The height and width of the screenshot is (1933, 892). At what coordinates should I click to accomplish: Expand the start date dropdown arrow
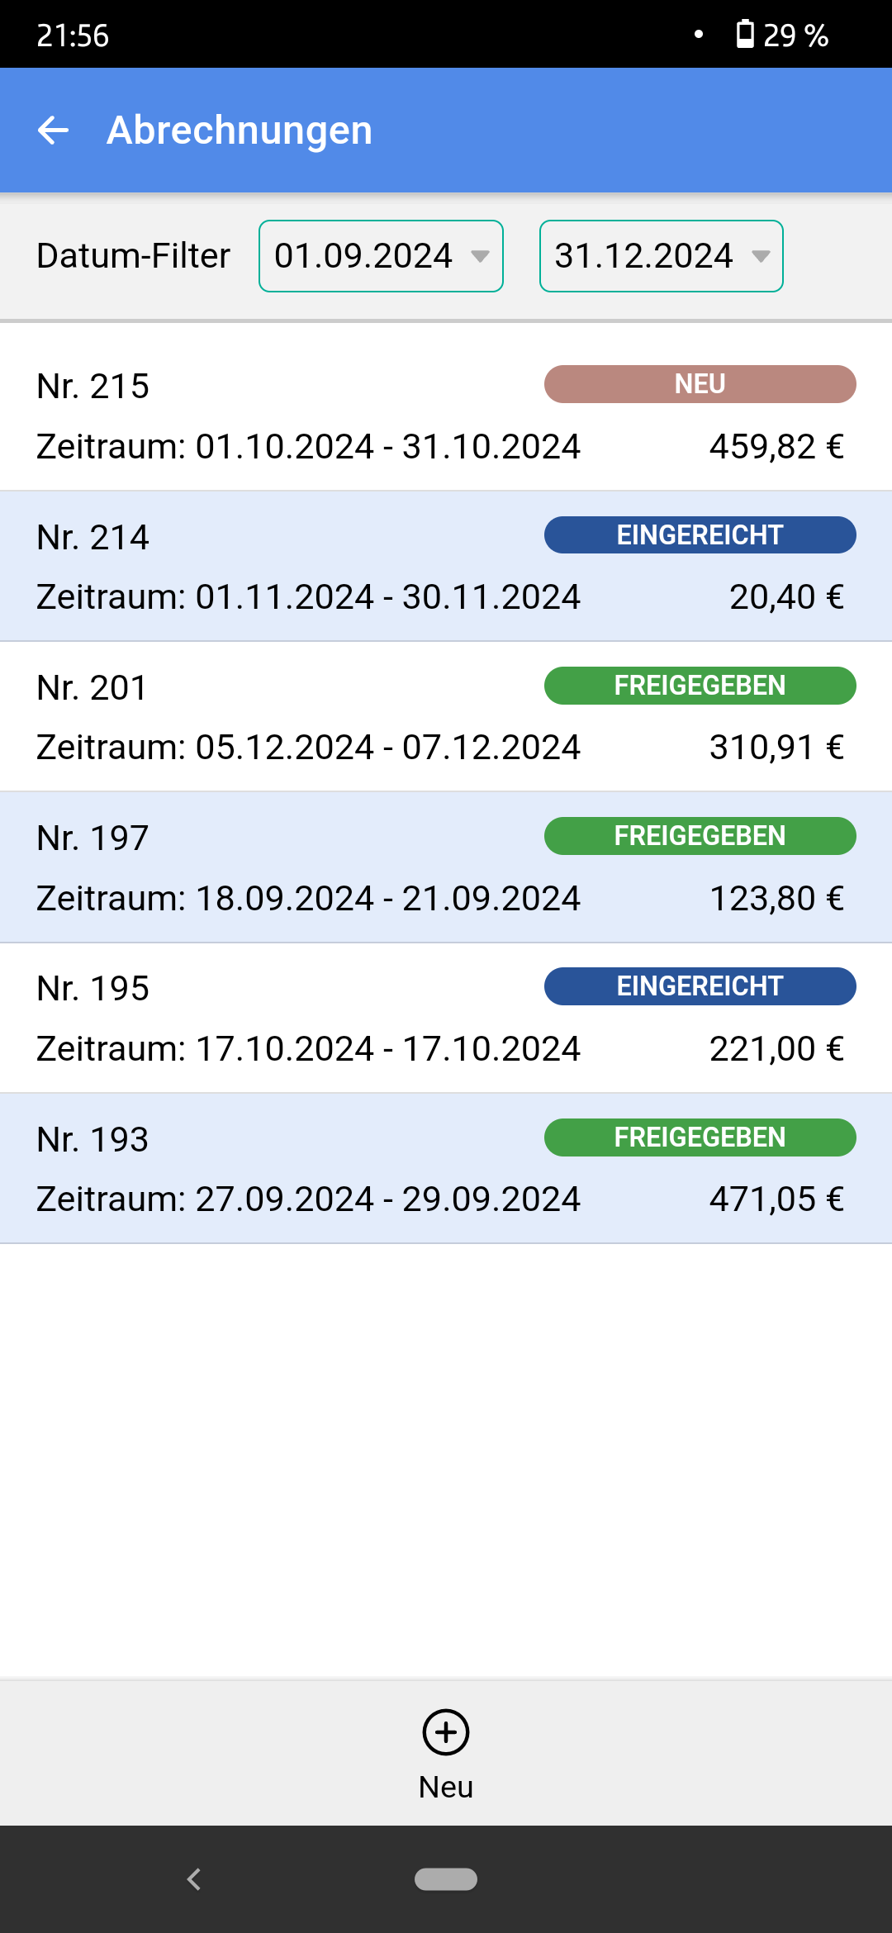tap(480, 256)
